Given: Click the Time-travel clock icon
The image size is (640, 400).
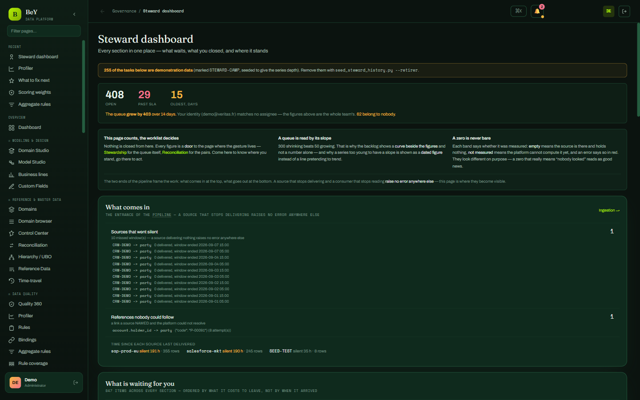Looking at the screenshot, I should point(12,281).
